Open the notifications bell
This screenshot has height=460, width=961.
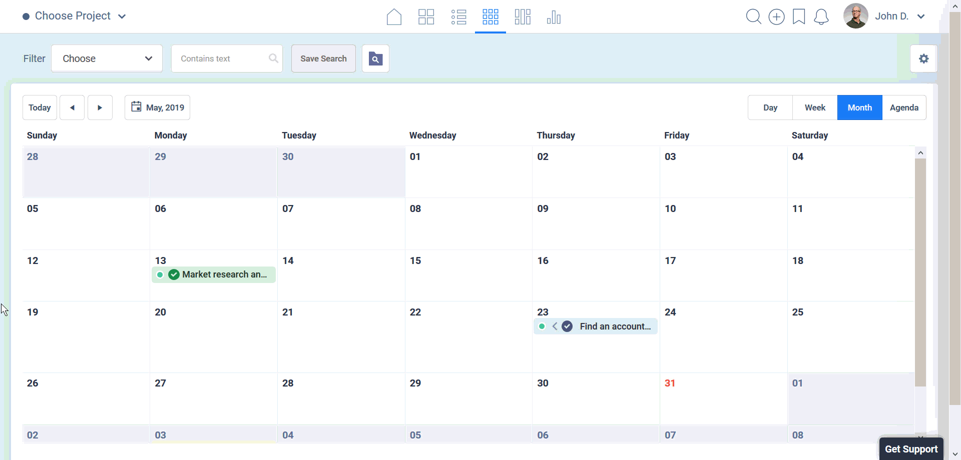pyautogui.click(x=821, y=17)
